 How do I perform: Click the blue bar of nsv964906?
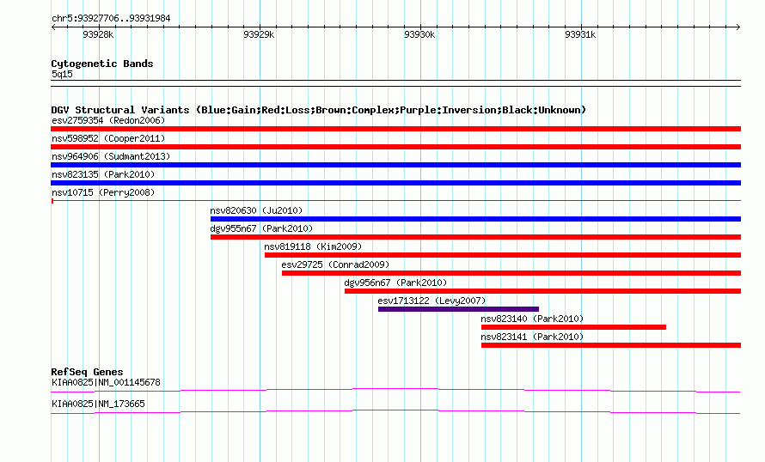395,165
